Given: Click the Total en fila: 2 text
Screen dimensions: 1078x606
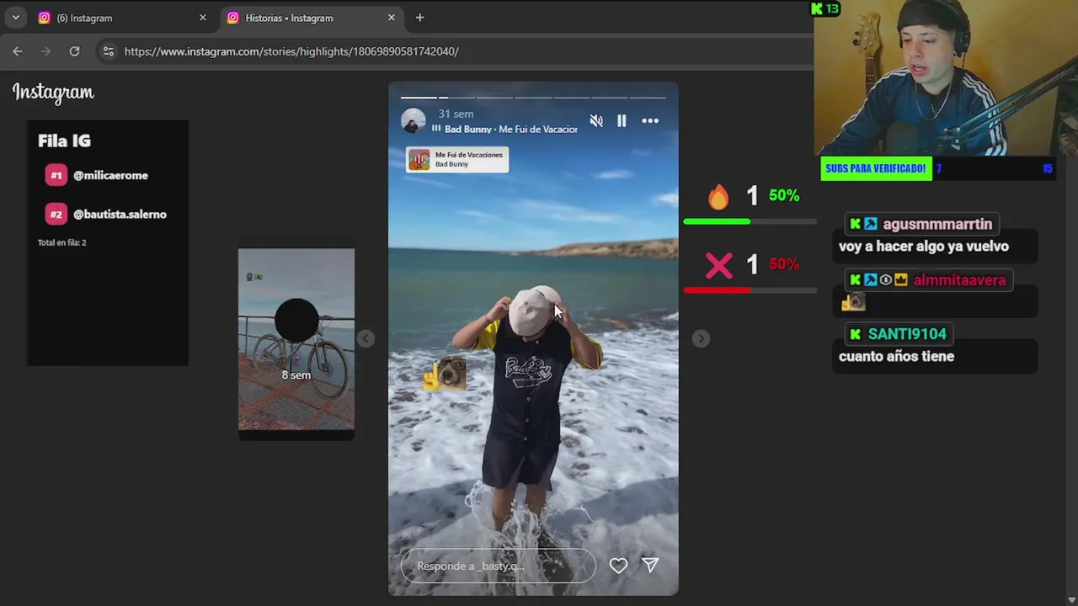Looking at the screenshot, I should [x=61, y=242].
